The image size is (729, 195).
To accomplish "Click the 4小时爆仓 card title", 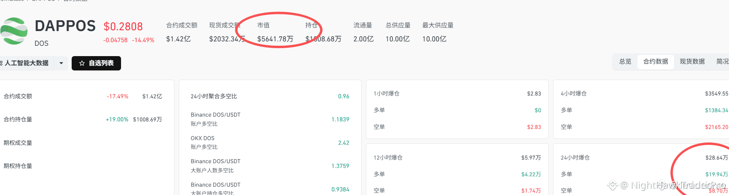I will [x=574, y=94].
